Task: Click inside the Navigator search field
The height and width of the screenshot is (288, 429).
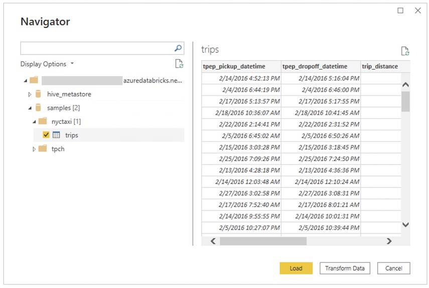Action: [x=96, y=49]
